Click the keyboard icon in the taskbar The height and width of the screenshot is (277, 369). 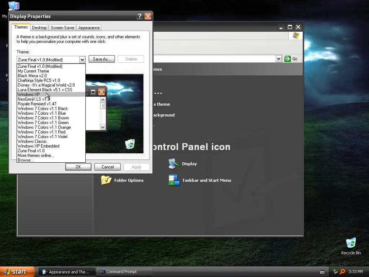322,272
